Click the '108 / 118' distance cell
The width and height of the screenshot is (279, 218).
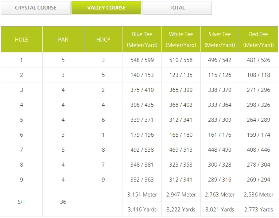258,75
